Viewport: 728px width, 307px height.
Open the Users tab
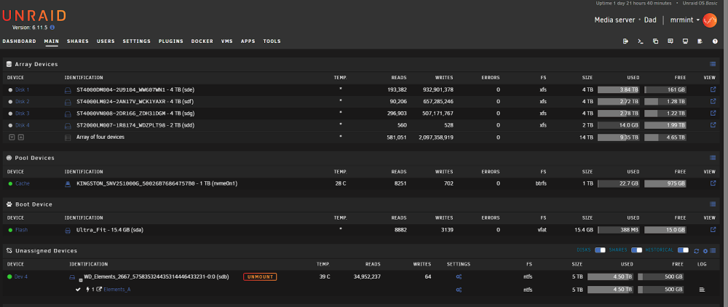click(x=106, y=41)
